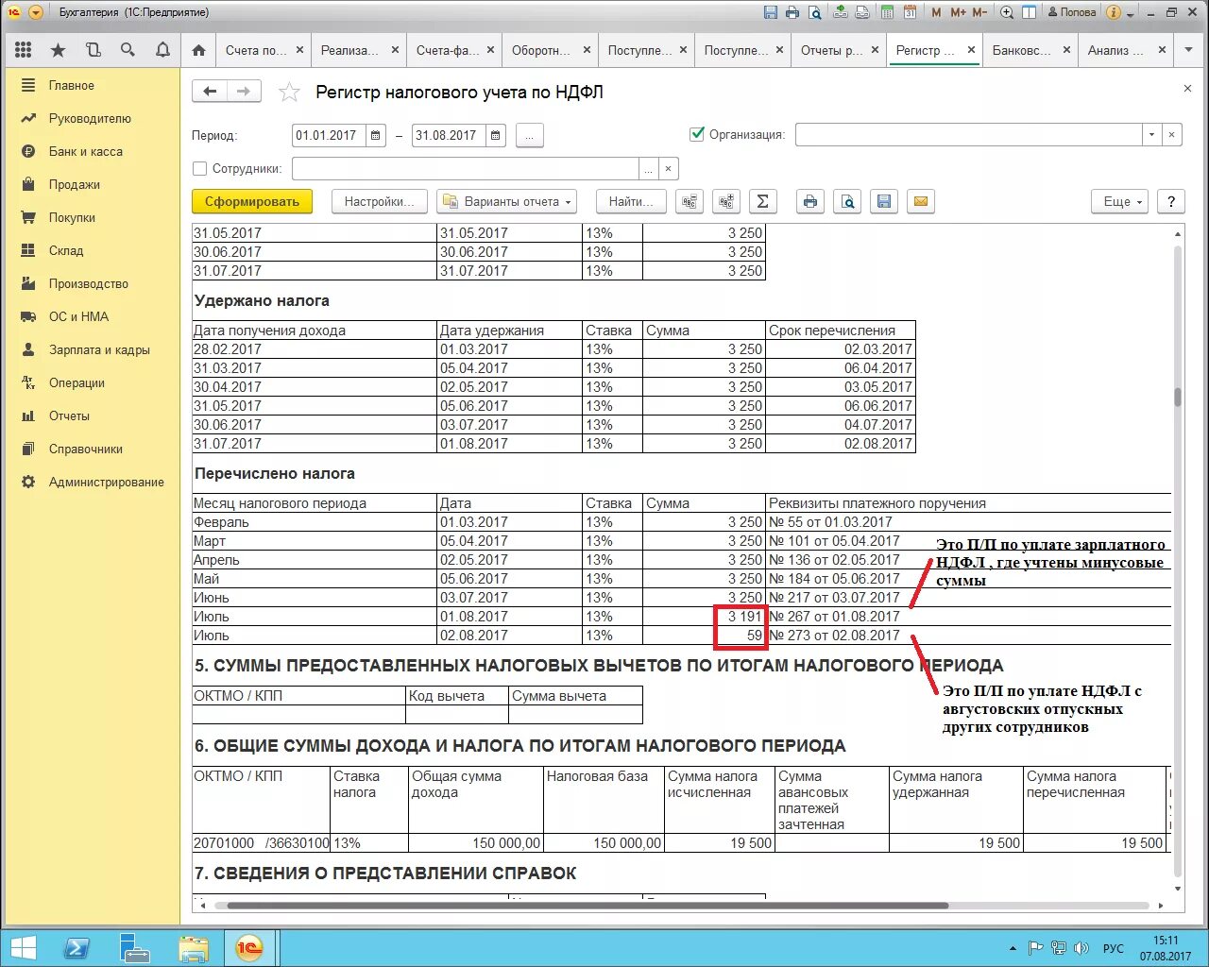
Task: Navigate back with left arrow
Action: click(x=210, y=92)
